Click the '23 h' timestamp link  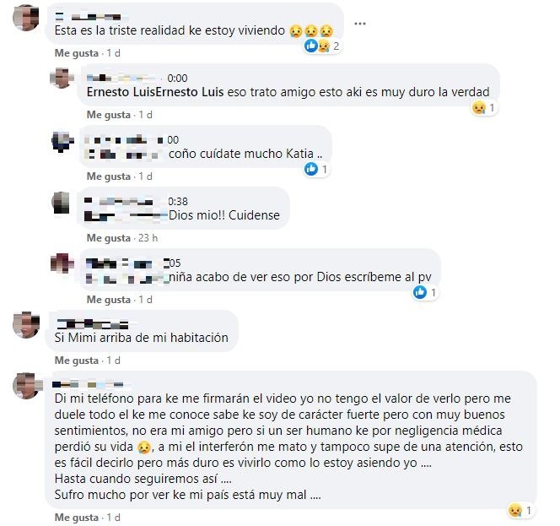pyautogui.click(x=148, y=238)
